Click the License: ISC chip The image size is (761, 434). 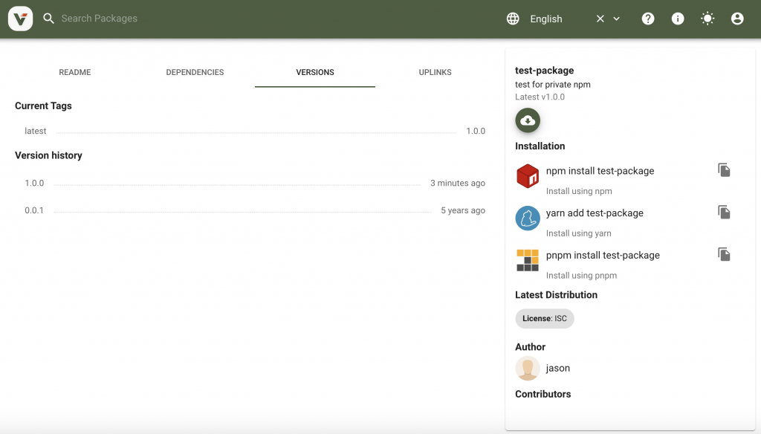545,319
